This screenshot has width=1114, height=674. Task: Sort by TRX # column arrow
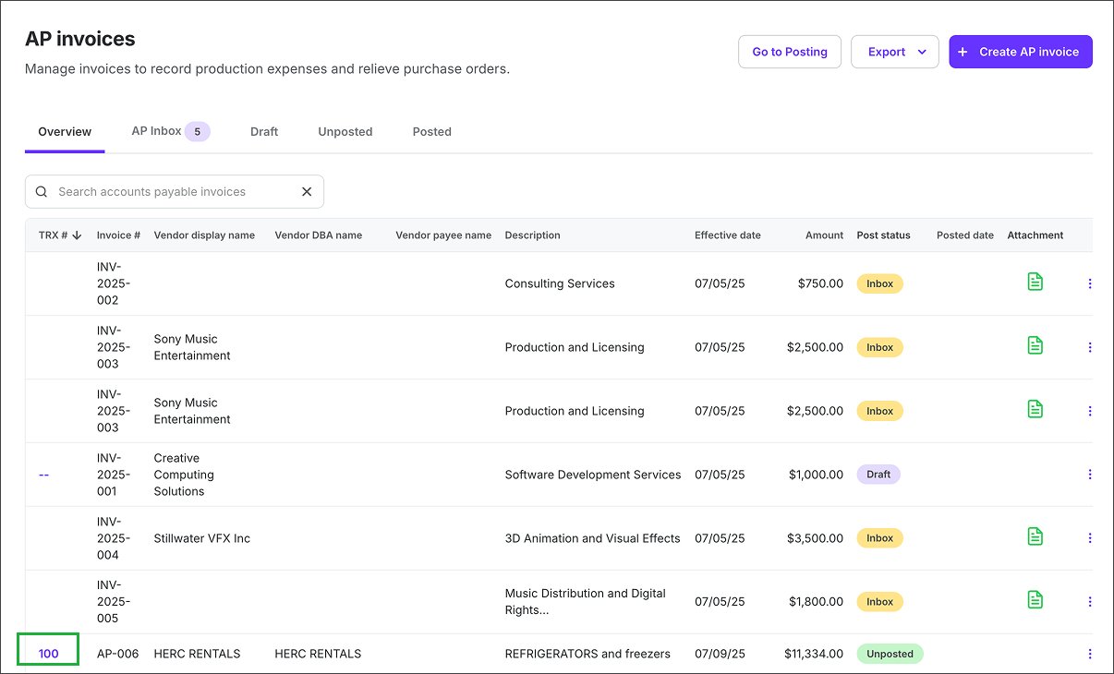click(78, 235)
